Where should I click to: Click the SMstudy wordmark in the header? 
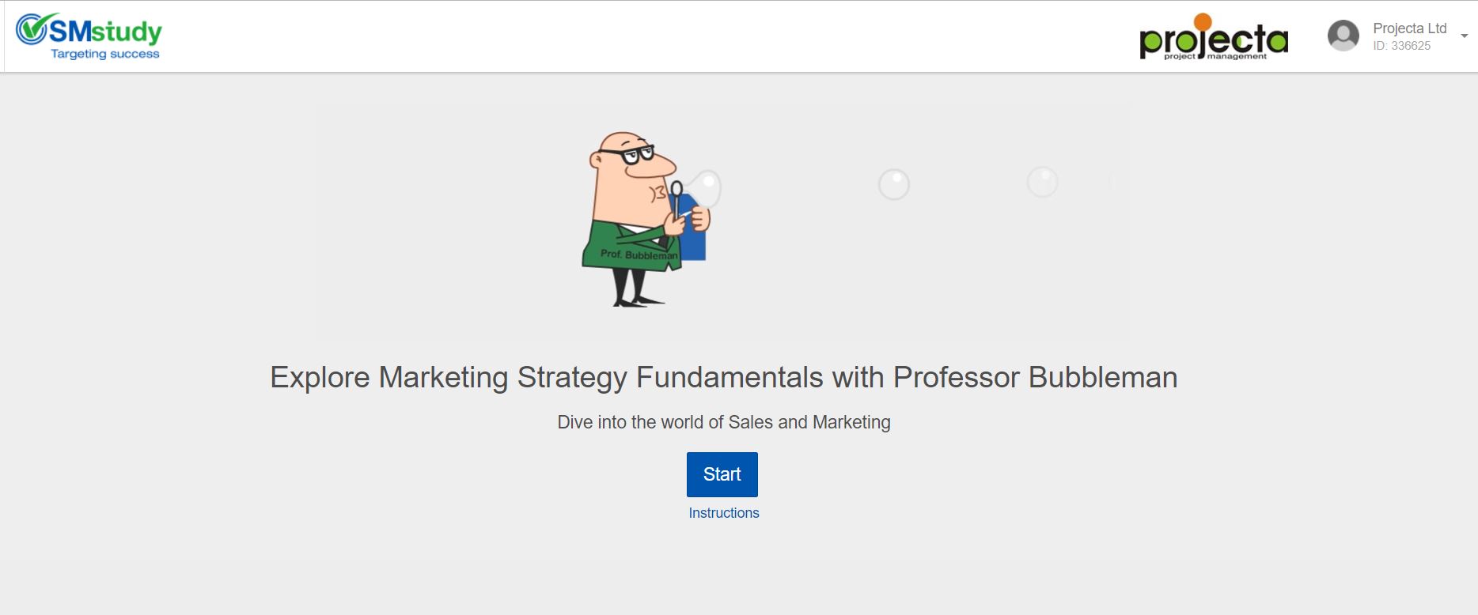pos(105,31)
